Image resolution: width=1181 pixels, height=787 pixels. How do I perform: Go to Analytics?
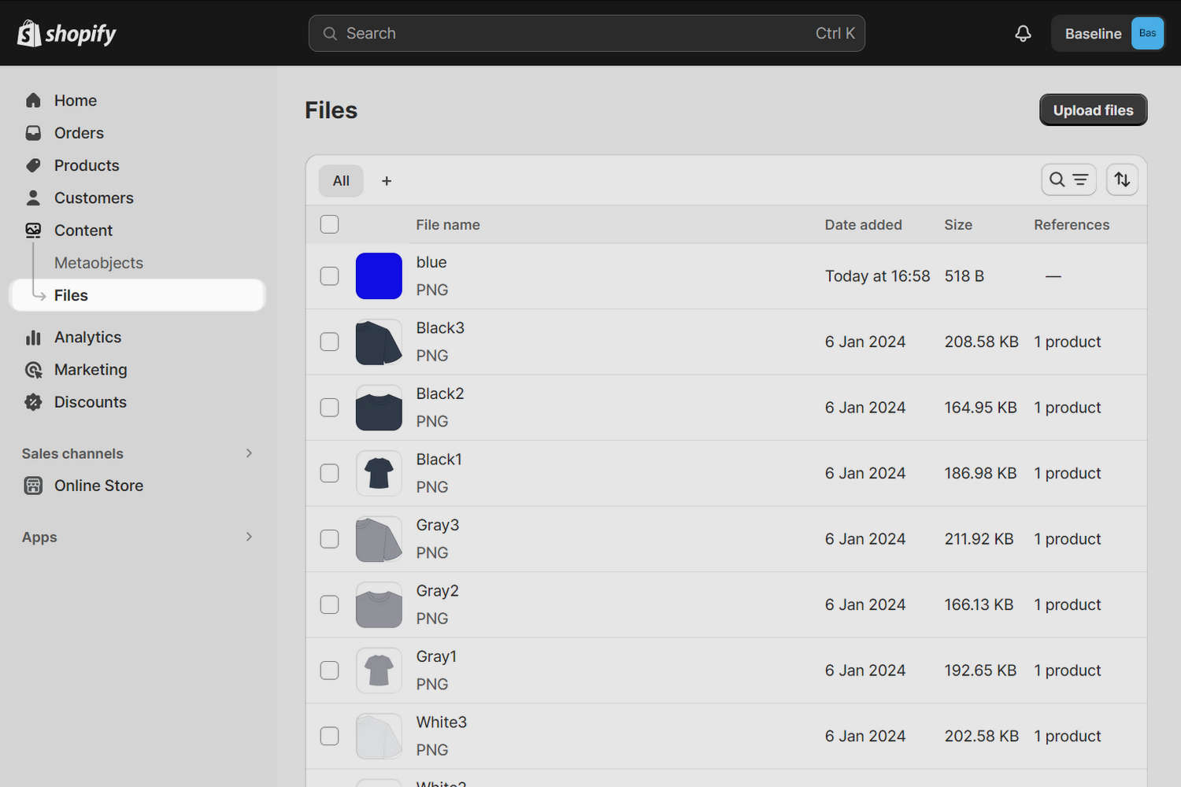point(87,337)
